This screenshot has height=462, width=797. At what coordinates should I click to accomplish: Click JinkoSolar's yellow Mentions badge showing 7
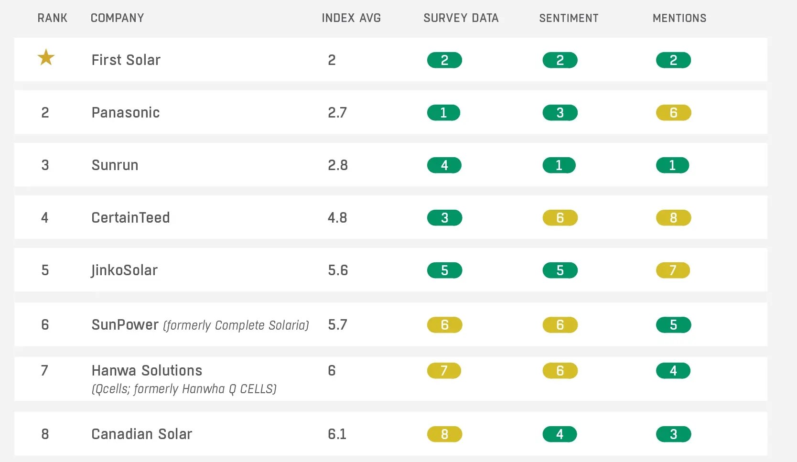coord(673,270)
